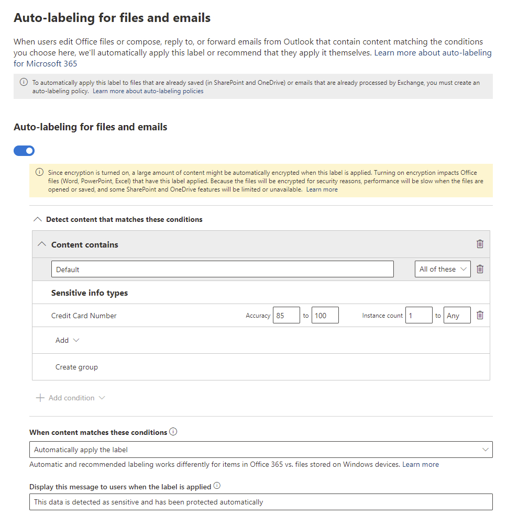Click info icon in the gray auto-labeling notice
507x527 pixels.
pyautogui.click(x=24, y=82)
